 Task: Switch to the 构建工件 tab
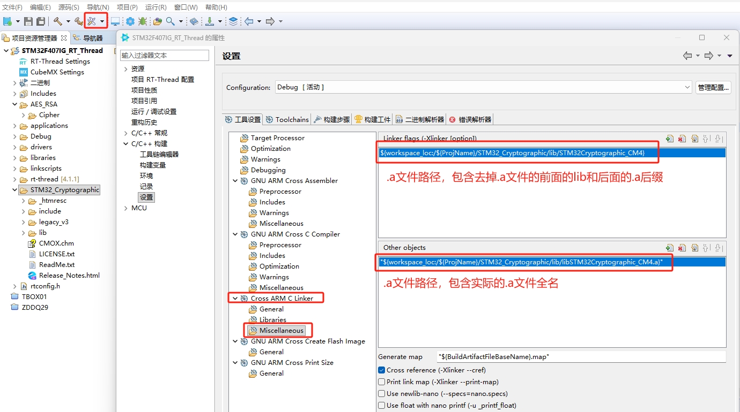coord(372,119)
